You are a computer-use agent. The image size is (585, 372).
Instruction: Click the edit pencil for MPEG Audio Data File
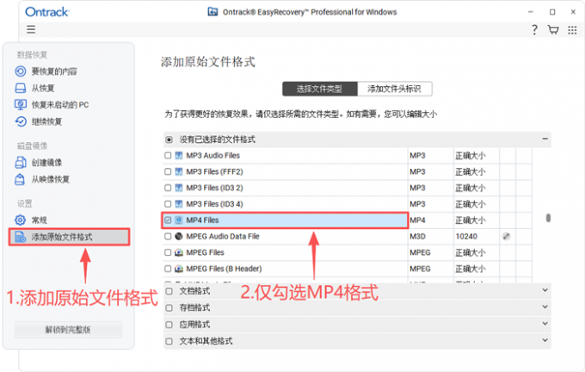tap(506, 236)
